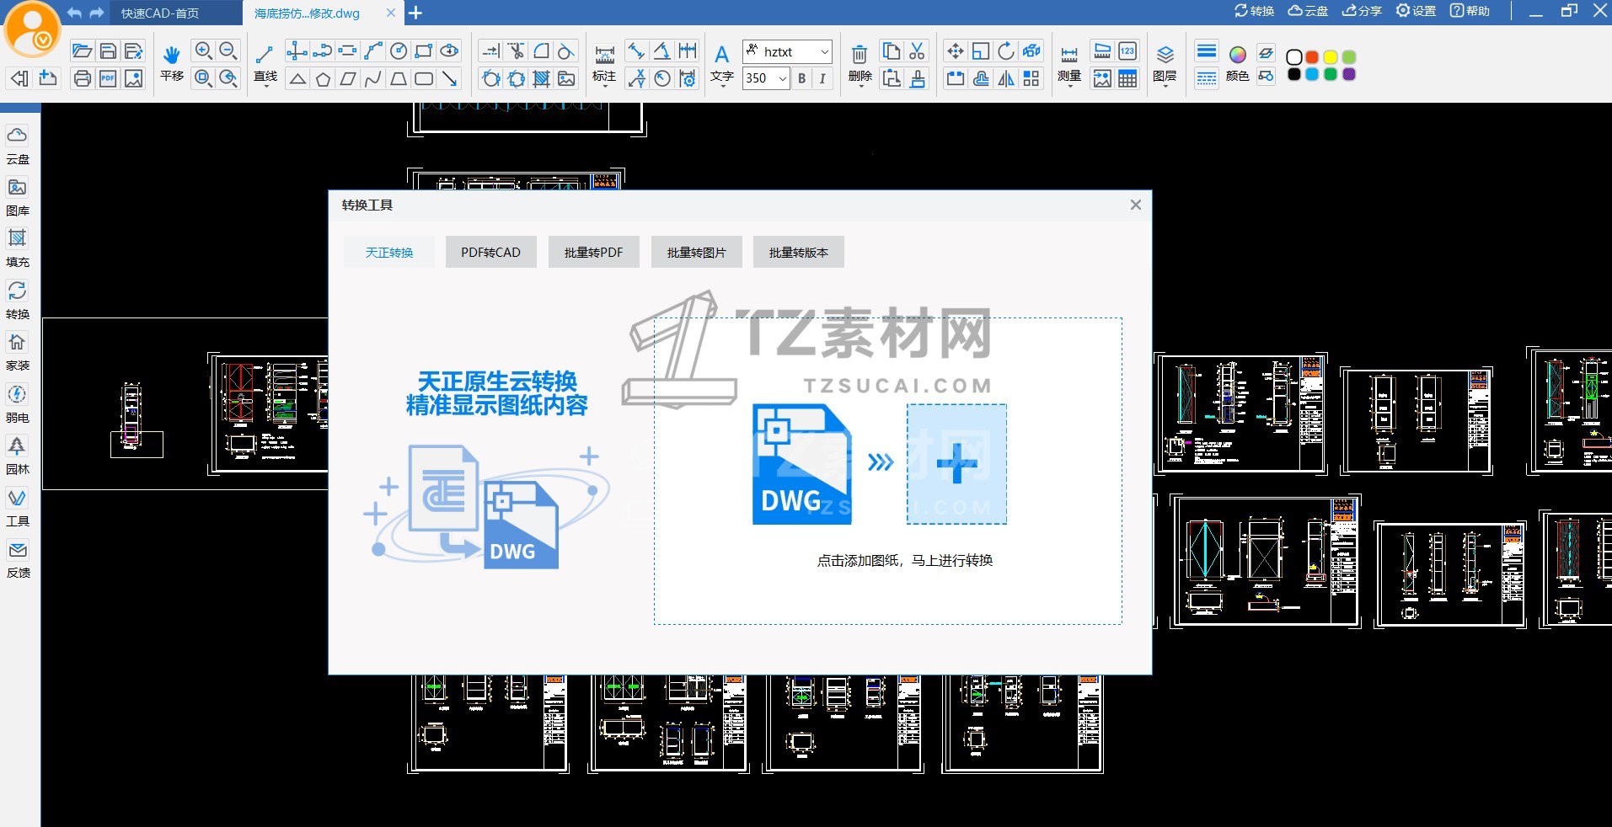Choose the XY coordinate annotation tool
The width and height of the screenshot is (1612, 827).
637,79
